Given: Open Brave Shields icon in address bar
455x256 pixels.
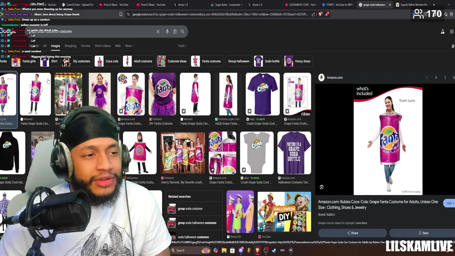Looking at the screenshot, I should (x=320, y=14).
